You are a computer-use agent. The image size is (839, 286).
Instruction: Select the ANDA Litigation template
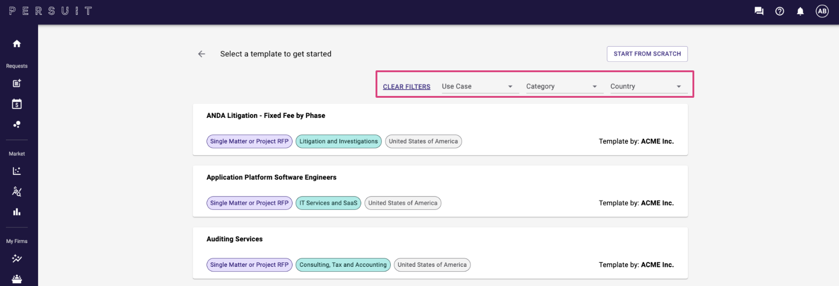[266, 116]
